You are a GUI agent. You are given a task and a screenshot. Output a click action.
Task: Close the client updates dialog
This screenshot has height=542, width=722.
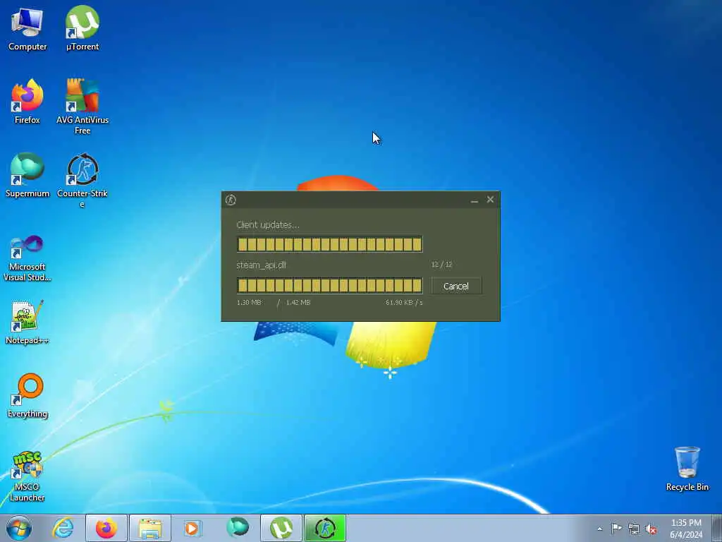coord(490,200)
